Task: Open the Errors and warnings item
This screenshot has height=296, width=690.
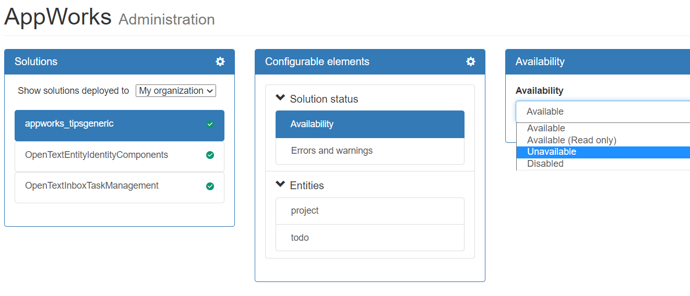Action: (x=332, y=151)
